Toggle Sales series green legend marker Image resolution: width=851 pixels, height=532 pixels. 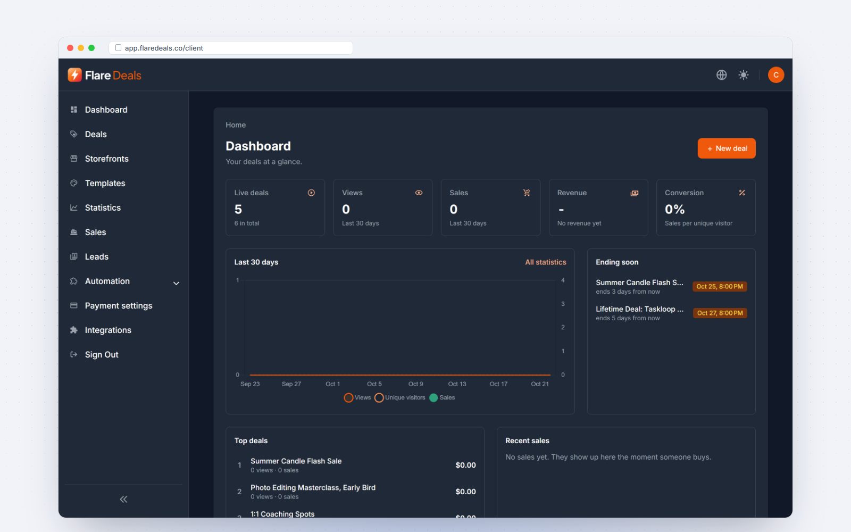click(x=433, y=397)
